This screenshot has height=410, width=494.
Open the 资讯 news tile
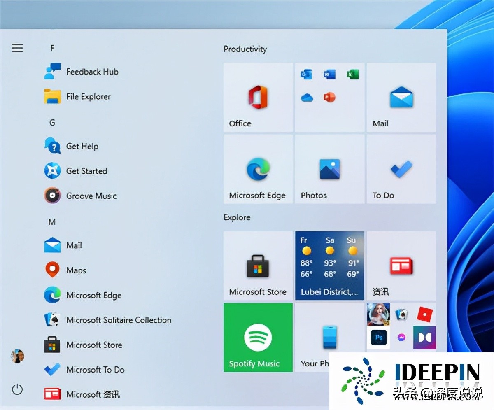[401, 266]
